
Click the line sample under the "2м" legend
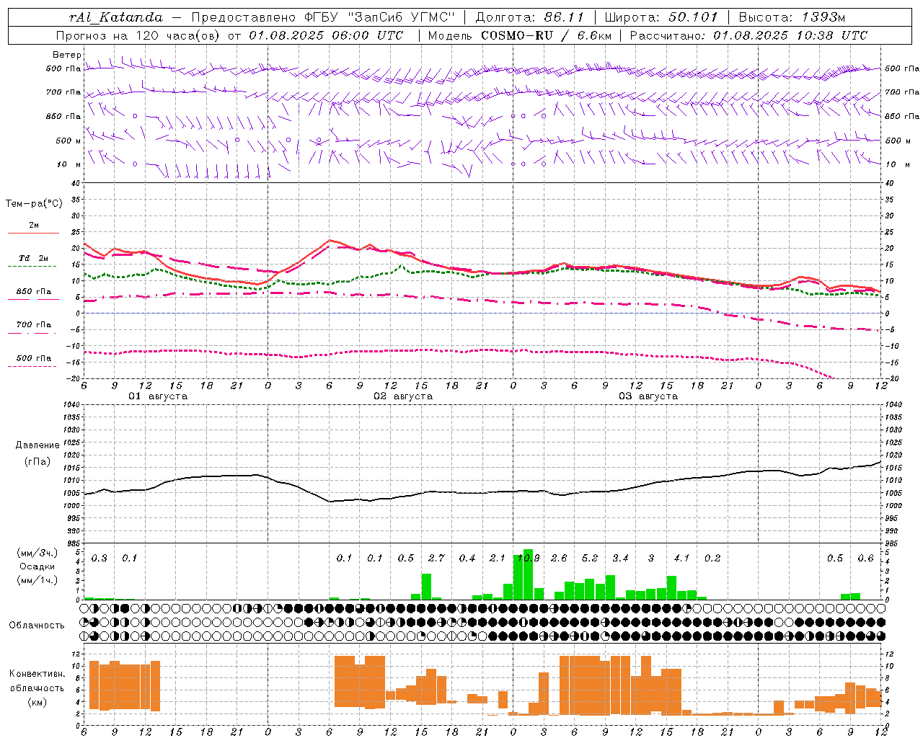click(33, 233)
